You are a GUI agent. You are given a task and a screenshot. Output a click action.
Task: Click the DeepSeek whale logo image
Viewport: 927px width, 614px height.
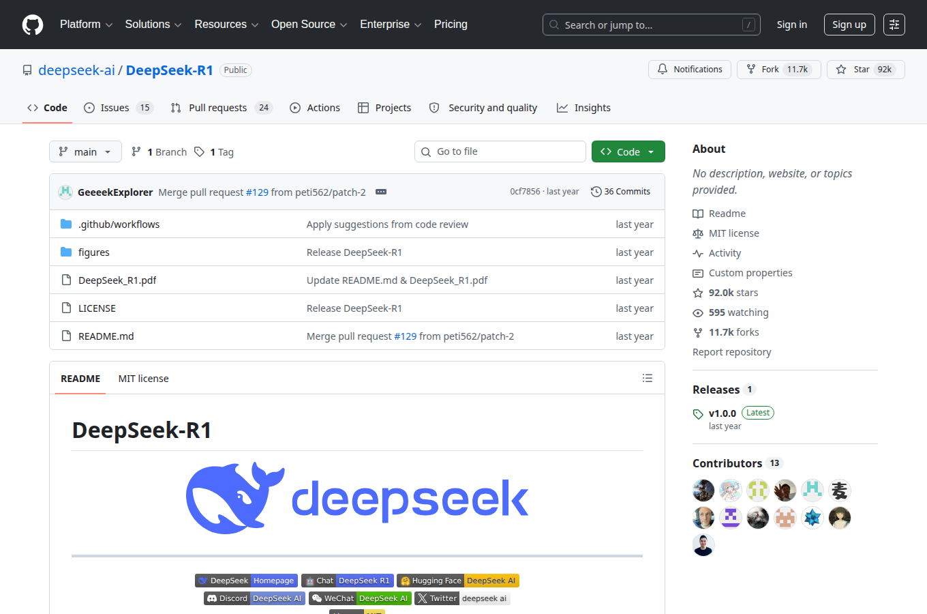point(357,499)
